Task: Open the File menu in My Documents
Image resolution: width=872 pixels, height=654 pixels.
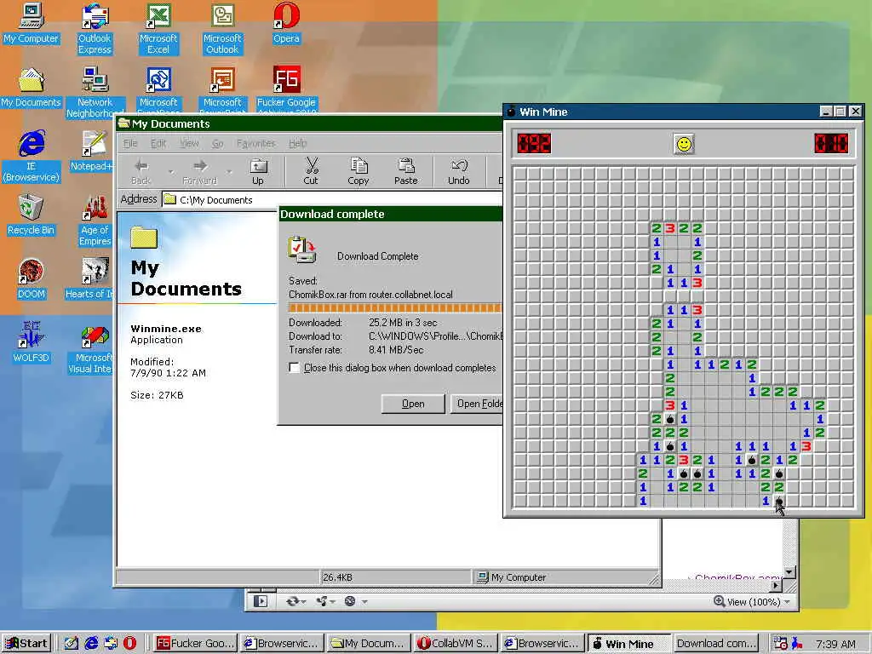Action: coord(130,143)
